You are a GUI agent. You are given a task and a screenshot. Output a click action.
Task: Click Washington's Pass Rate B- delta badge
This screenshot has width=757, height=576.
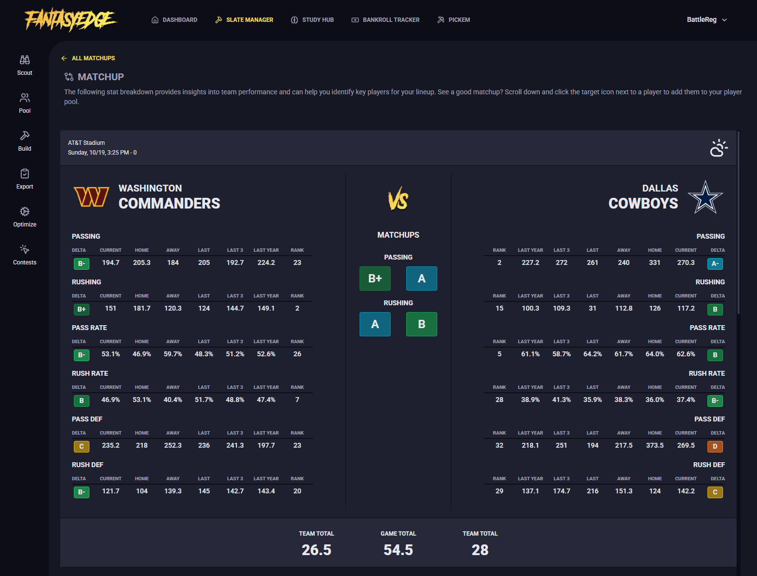pos(82,355)
